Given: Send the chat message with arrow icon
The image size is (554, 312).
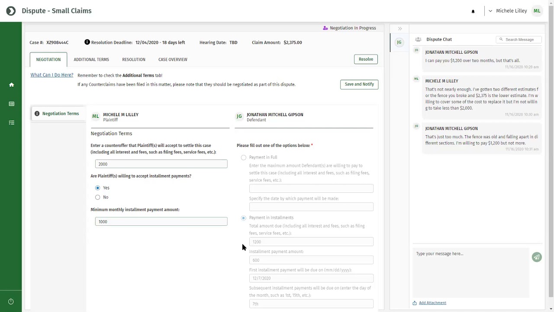Looking at the screenshot, I should click(x=537, y=257).
